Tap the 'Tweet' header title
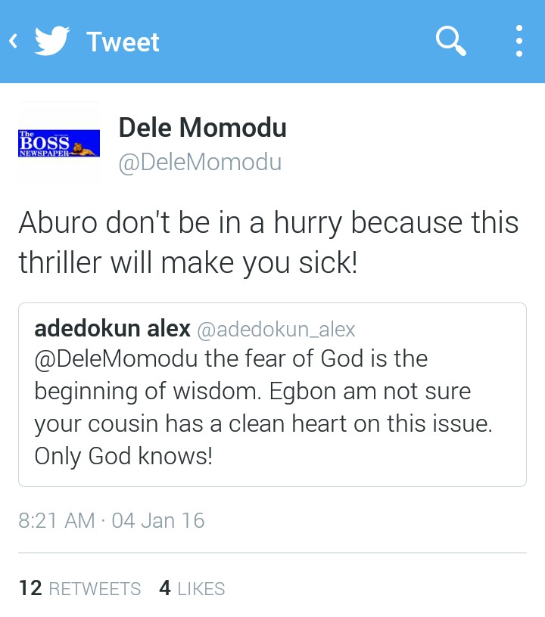The height and width of the screenshot is (617, 545). (x=123, y=42)
